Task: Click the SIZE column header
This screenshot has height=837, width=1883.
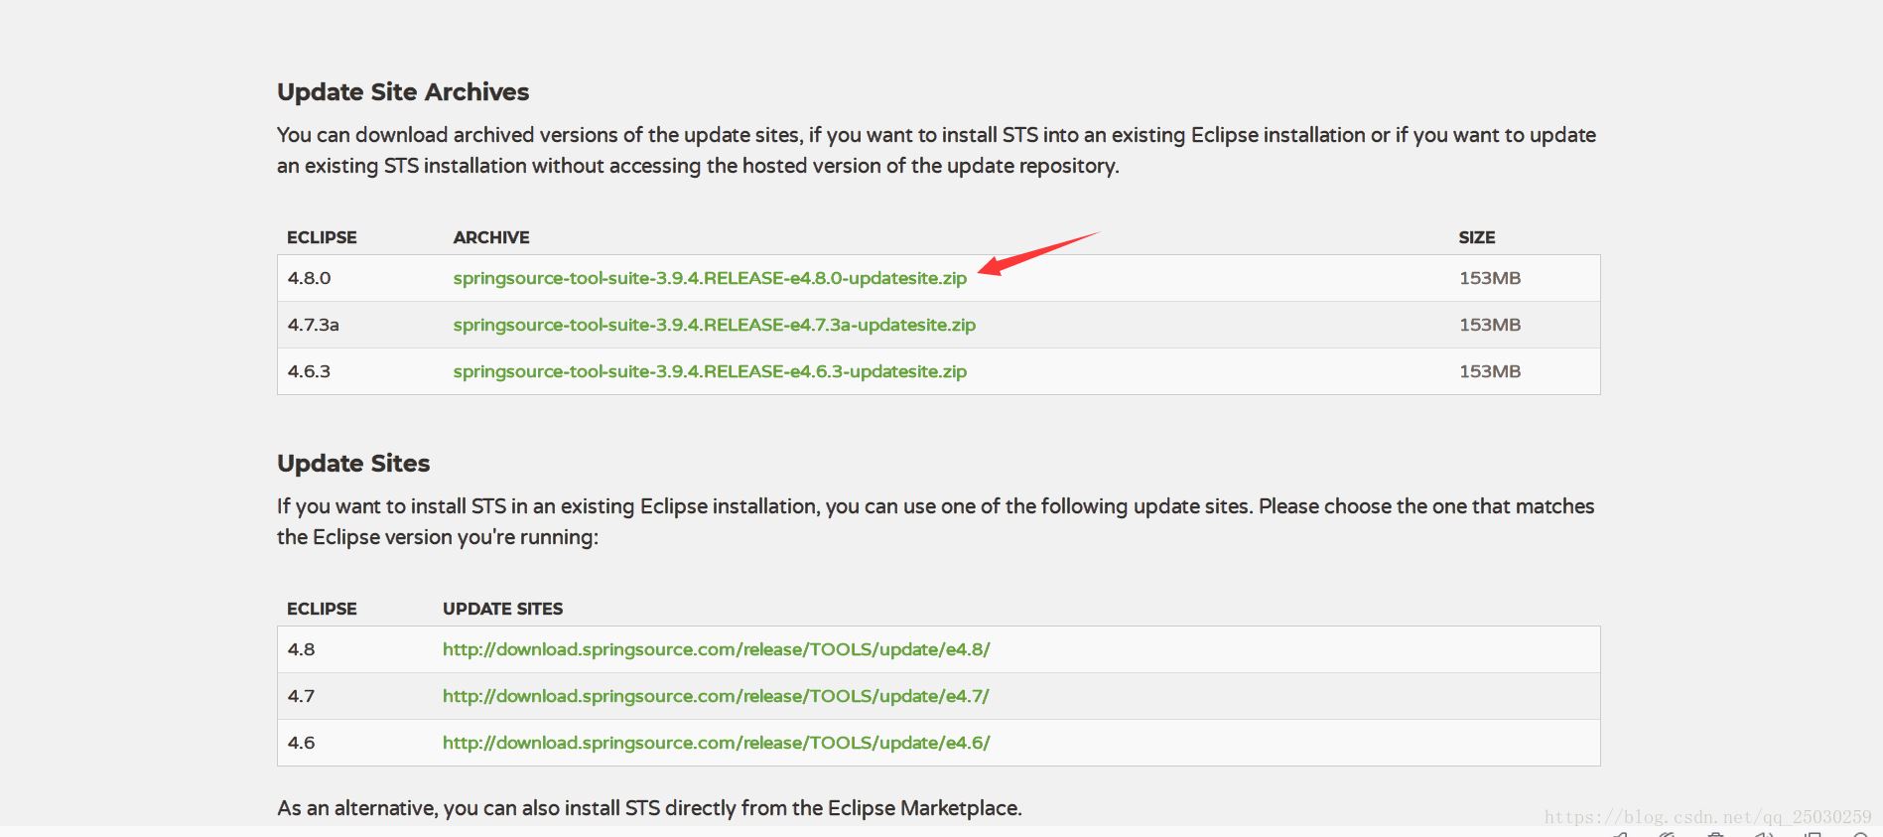Action: [x=1476, y=237]
